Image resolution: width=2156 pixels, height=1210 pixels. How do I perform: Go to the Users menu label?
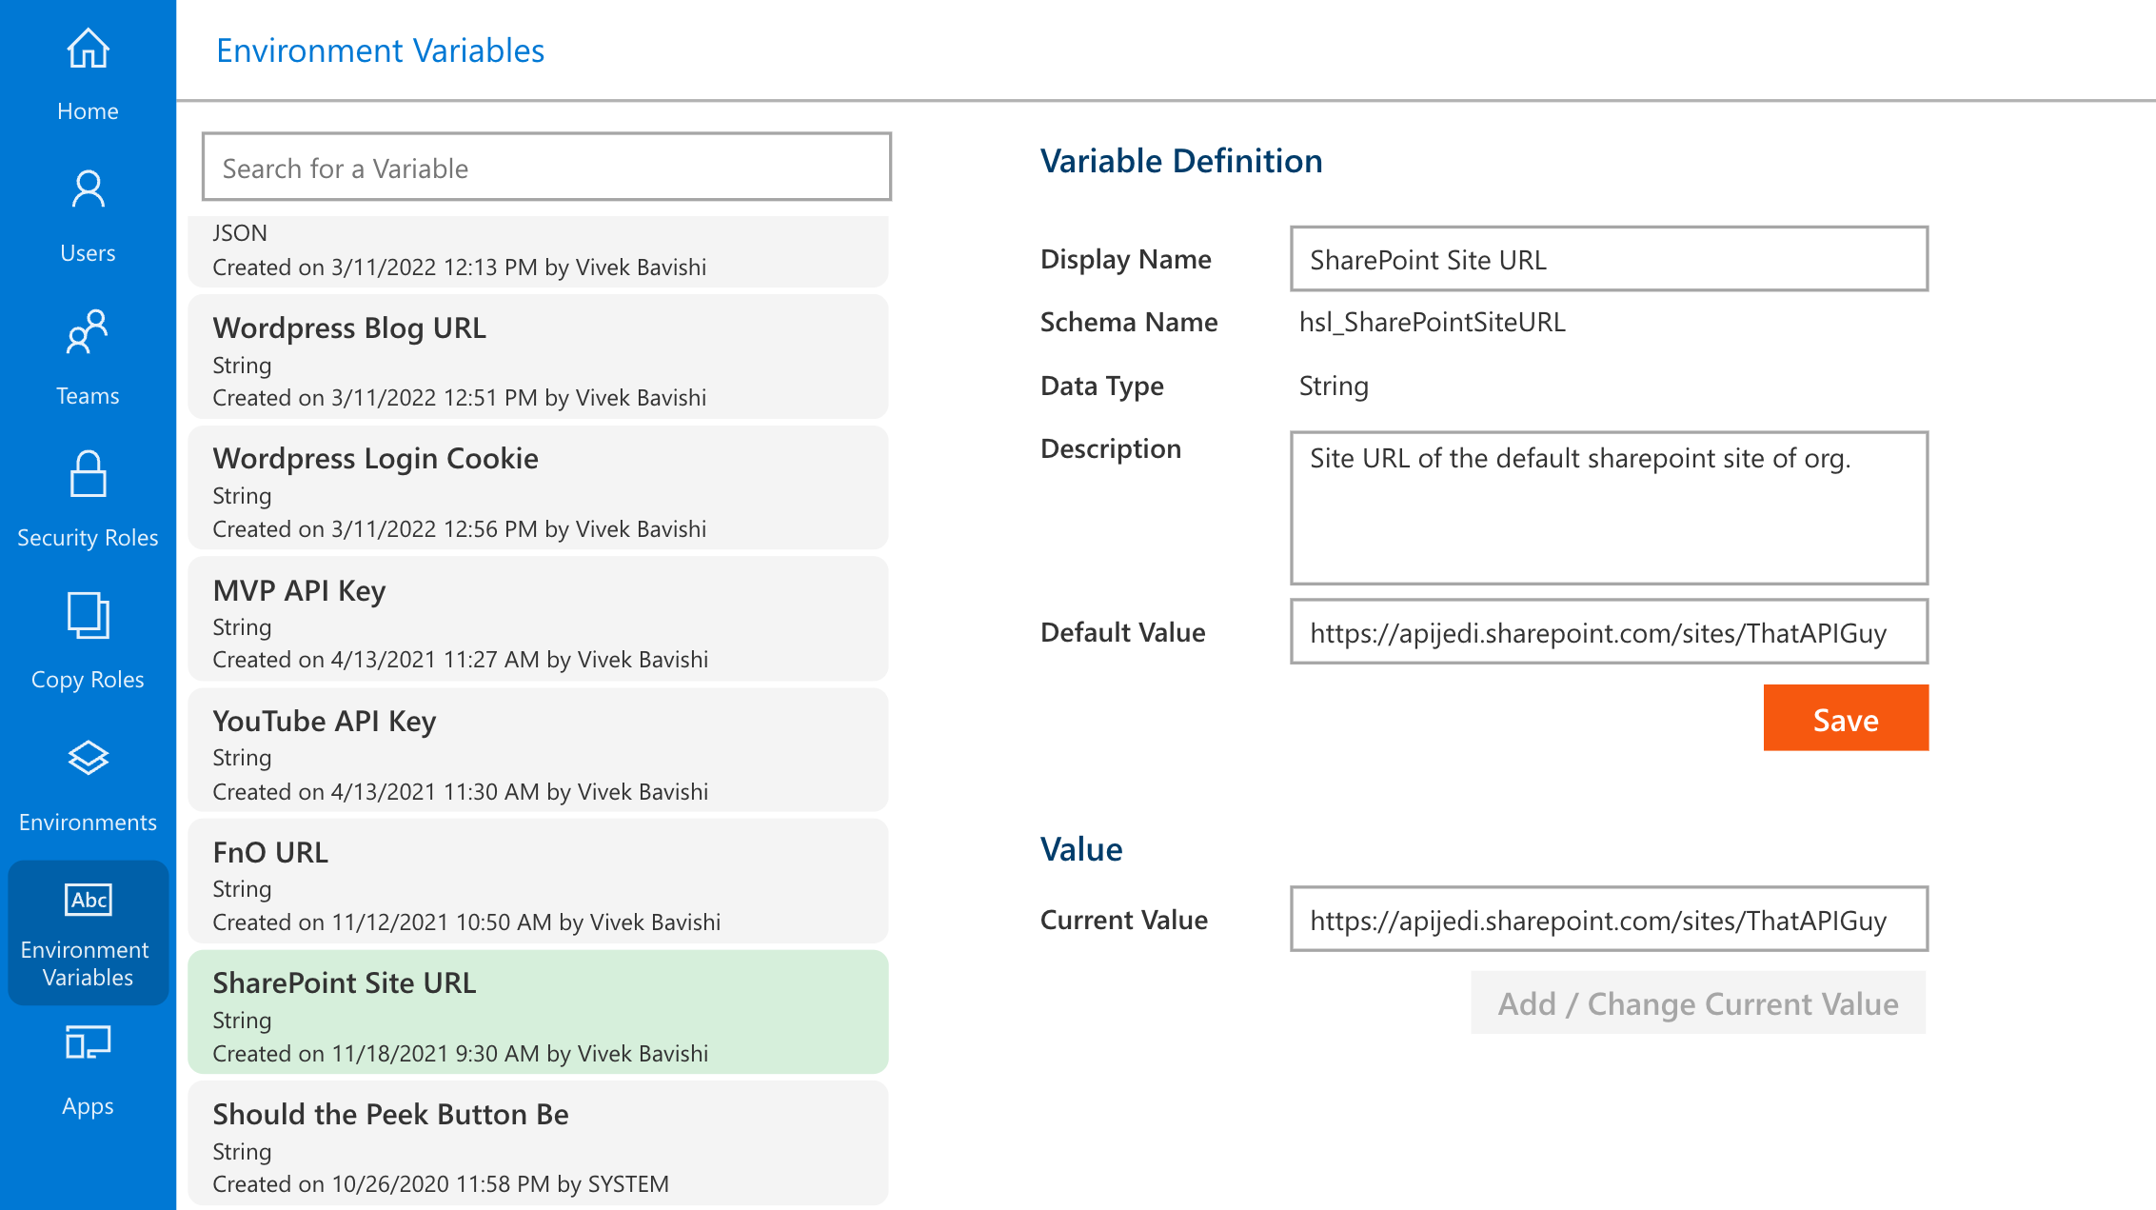[88, 253]
